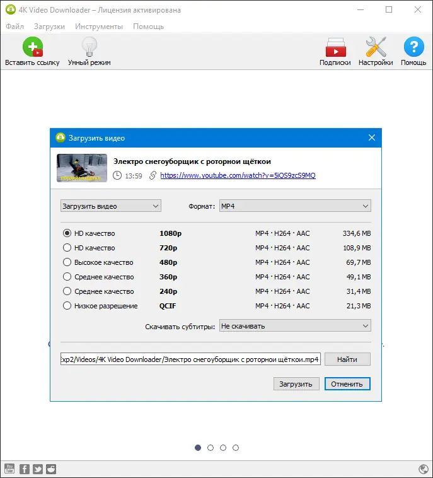433x478 pixels.
Task: Click the 334,6 MB file size
Action: pos(357,233)
